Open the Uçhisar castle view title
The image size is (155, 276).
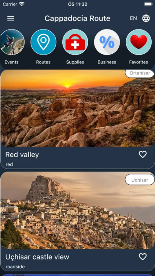tap(37, 257)
